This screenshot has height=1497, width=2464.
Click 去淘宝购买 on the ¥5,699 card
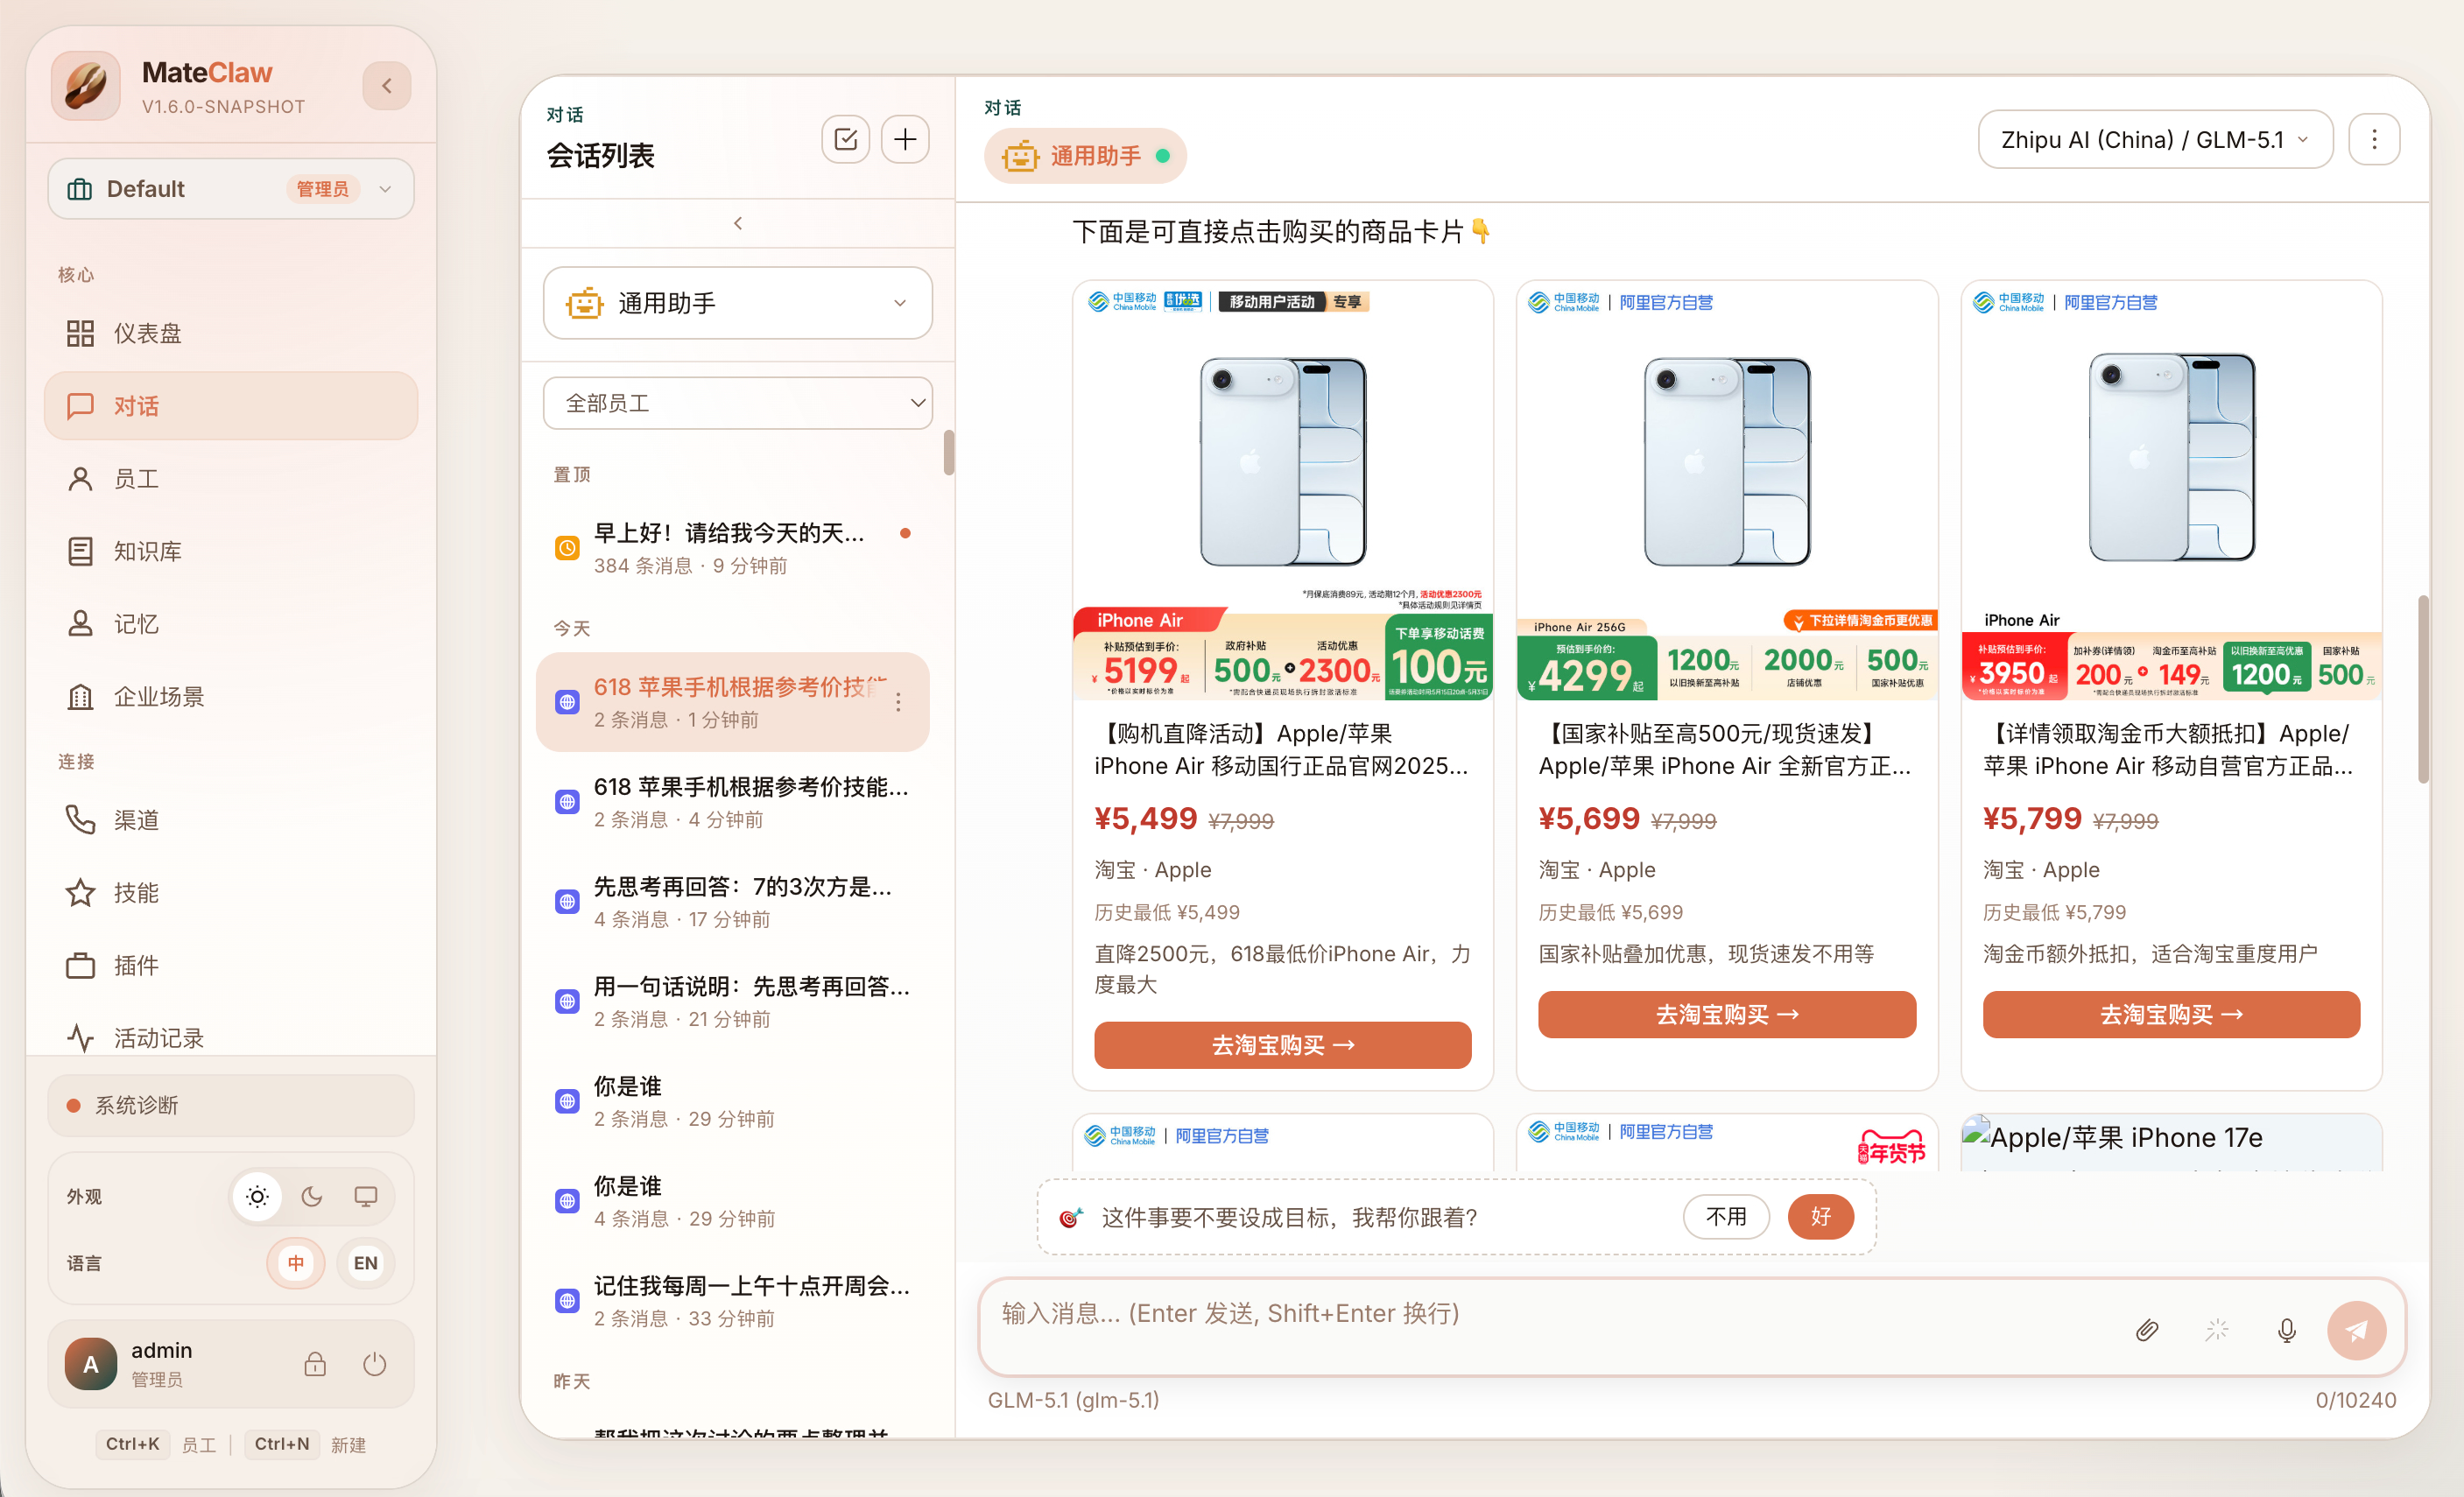pos(1727,1014)
